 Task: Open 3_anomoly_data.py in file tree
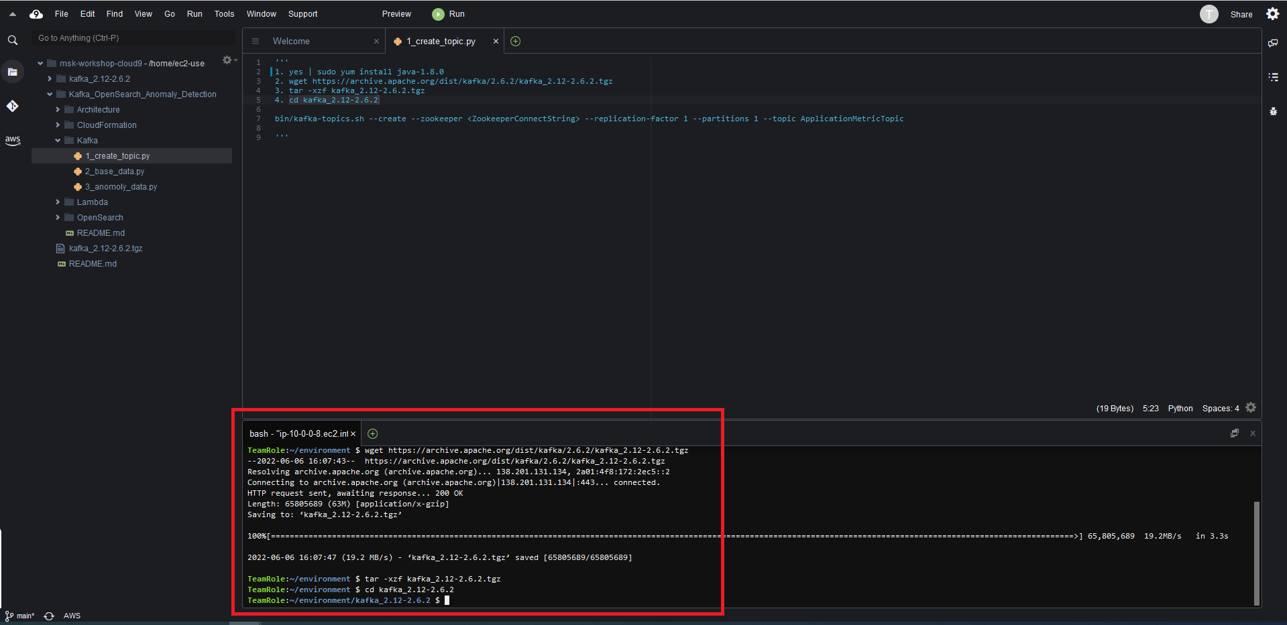tap(121, 187)
